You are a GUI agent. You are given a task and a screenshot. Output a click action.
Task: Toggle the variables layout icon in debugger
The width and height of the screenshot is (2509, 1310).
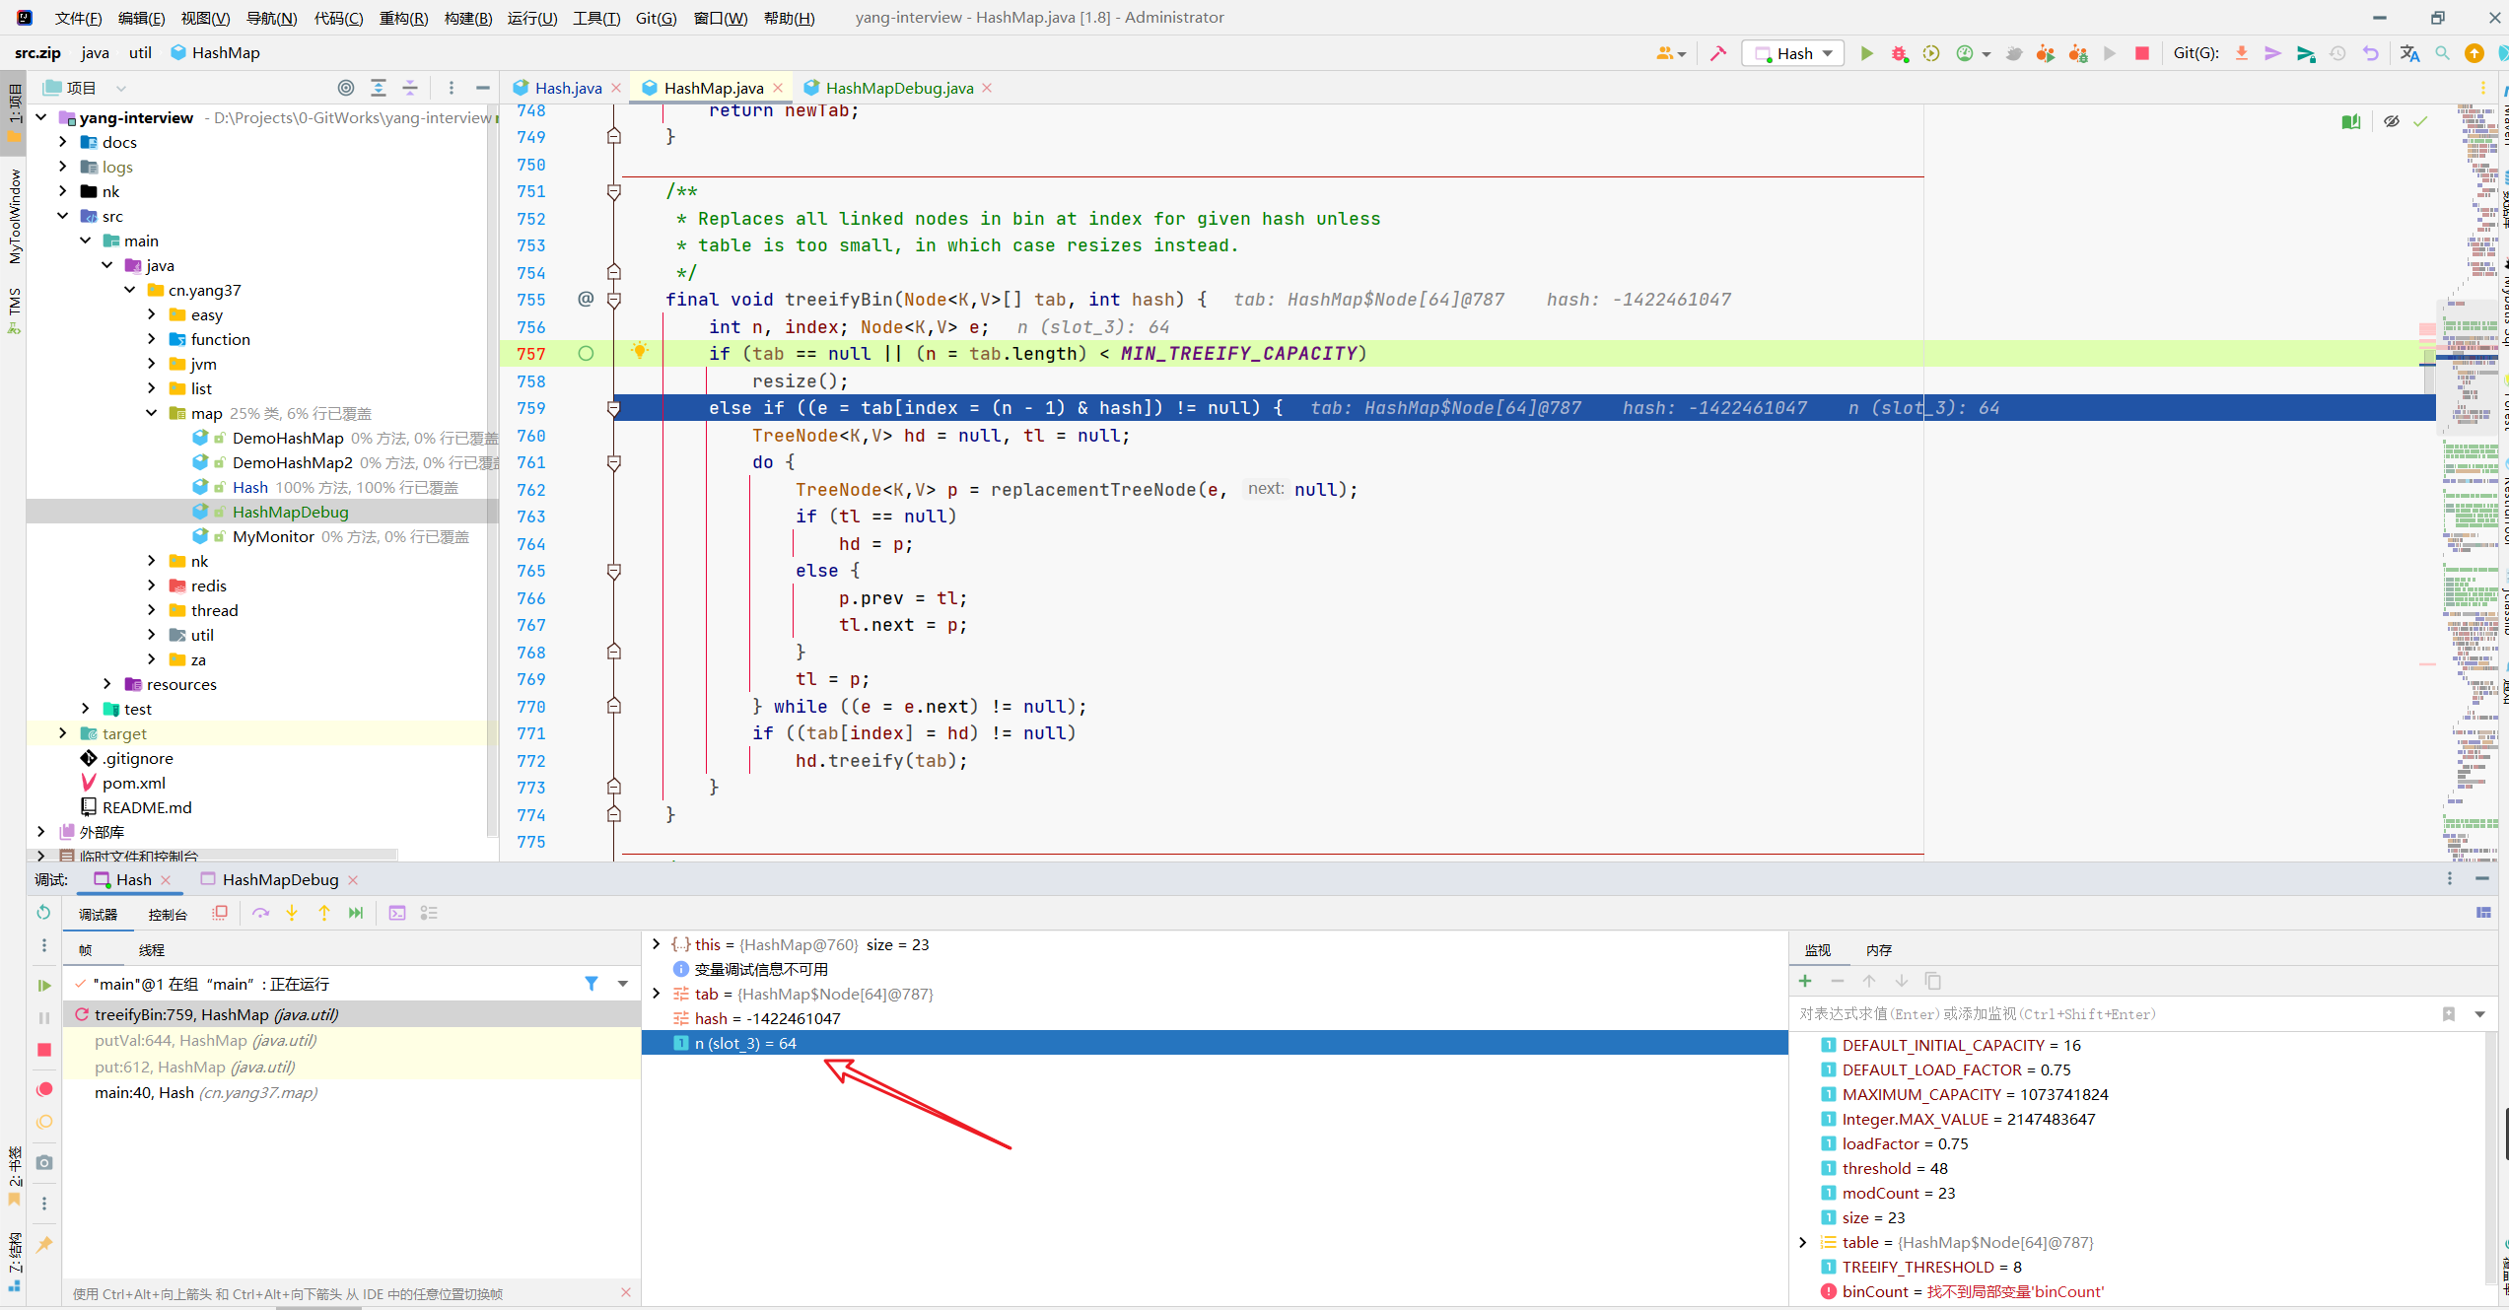click(2483, 913)
